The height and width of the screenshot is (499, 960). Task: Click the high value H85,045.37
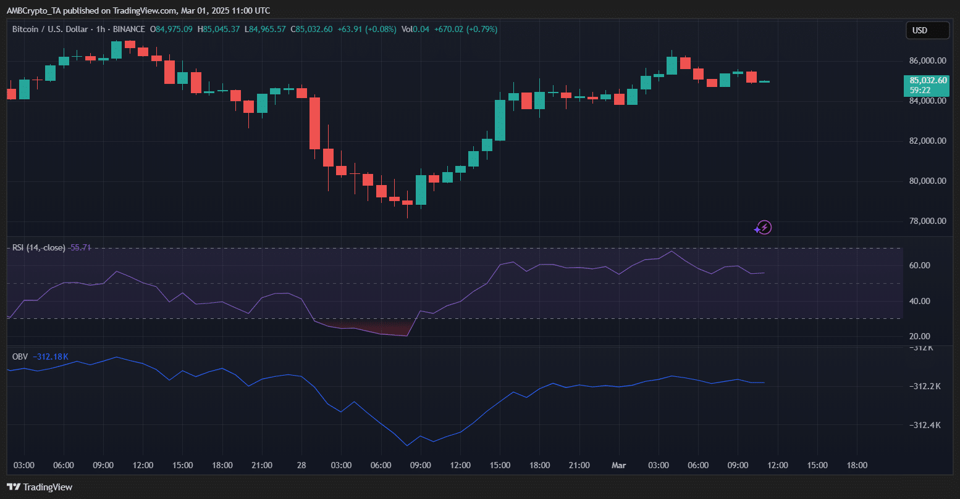coord(219,29)
